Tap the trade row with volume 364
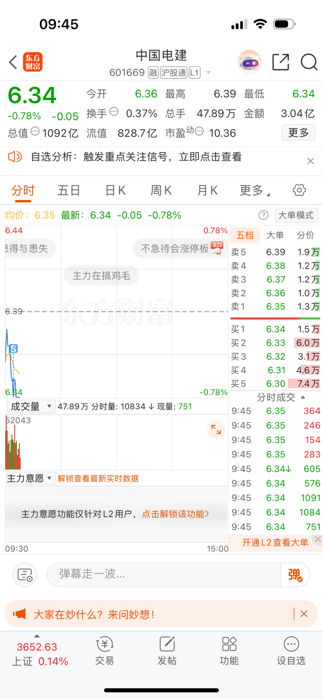The width and height of the screenshot is (323, 699). click(276, 411)
